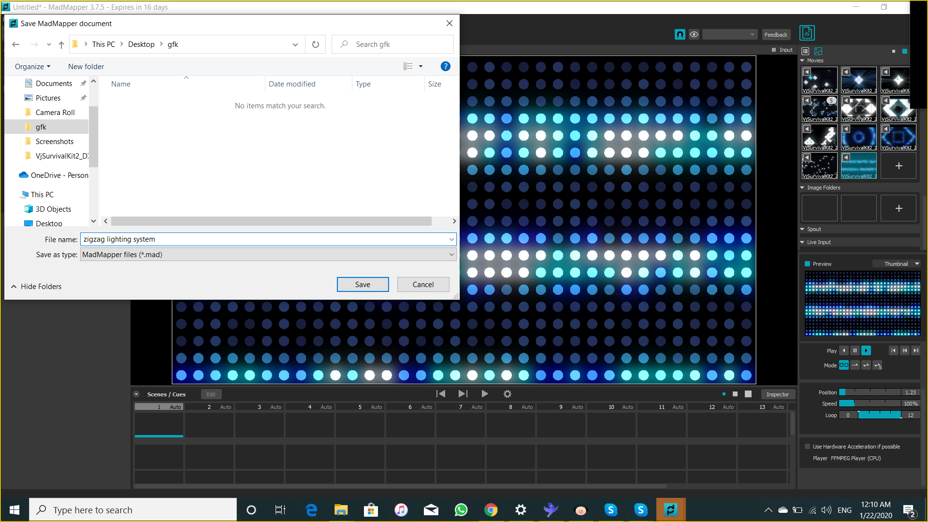The height and width of the screenshot is (522, 928).
Task: Collapse the Image Folders section
Action: point(802,188)
